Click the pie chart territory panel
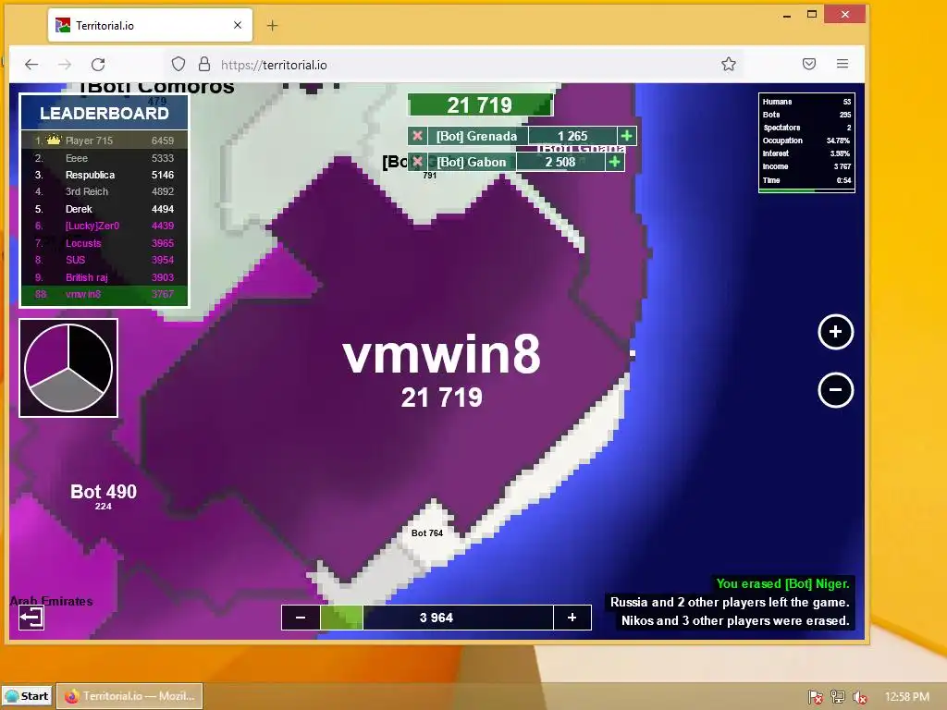Viewport: 947px width, 710px height. (x=68, y=368)
